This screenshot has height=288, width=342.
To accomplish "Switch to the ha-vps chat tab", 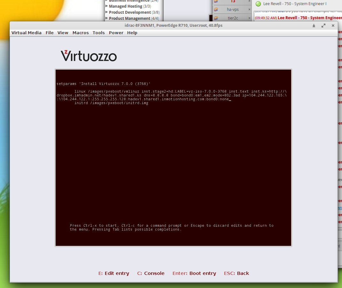I will pyautogui.click(x=233, y=10).
